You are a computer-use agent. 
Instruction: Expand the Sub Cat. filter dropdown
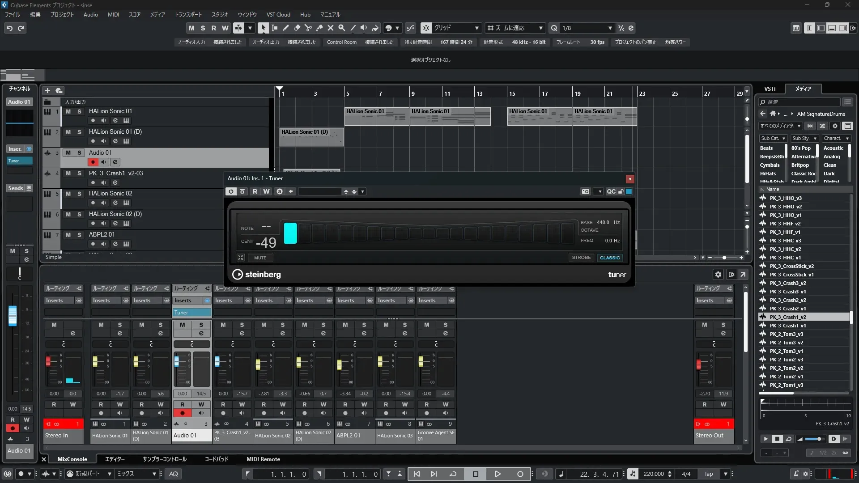(x=773, y=138)
